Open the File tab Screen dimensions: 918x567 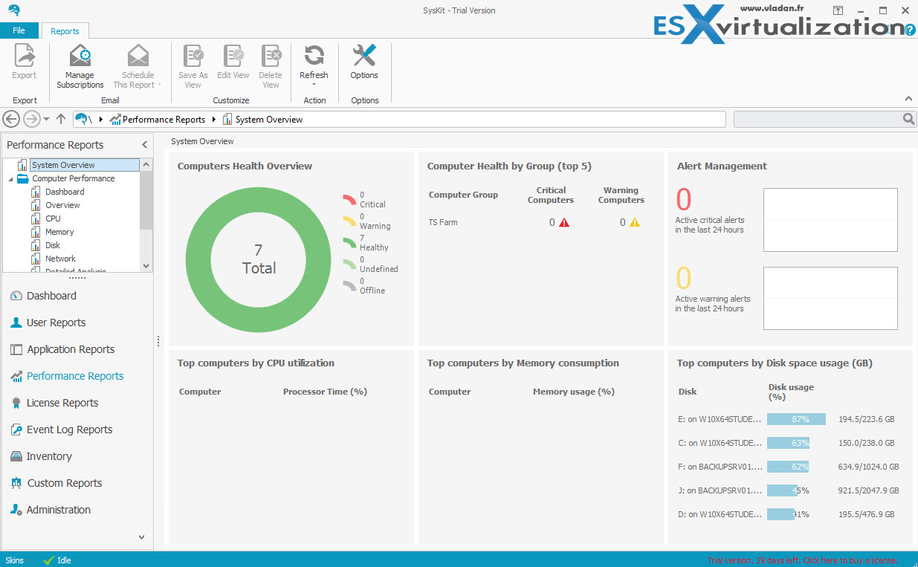[x=19, y=30]
